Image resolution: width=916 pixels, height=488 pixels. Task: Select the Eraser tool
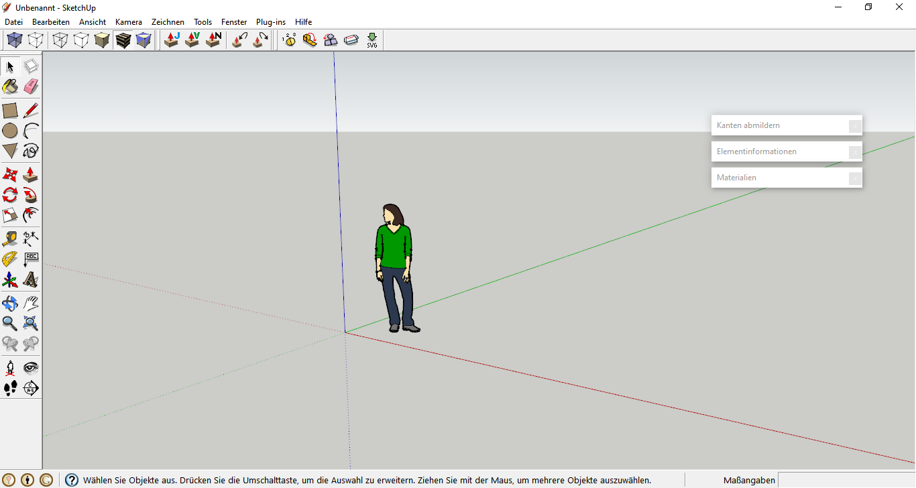coord(31,86)
